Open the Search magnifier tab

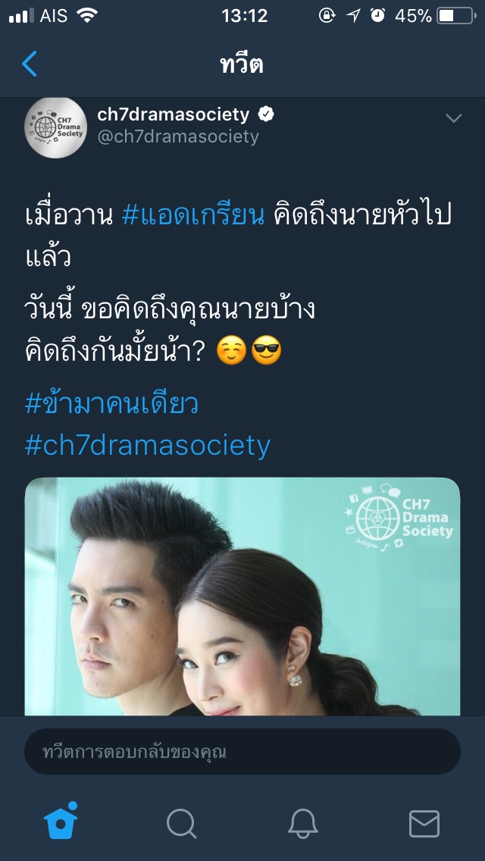click(182, 824)
